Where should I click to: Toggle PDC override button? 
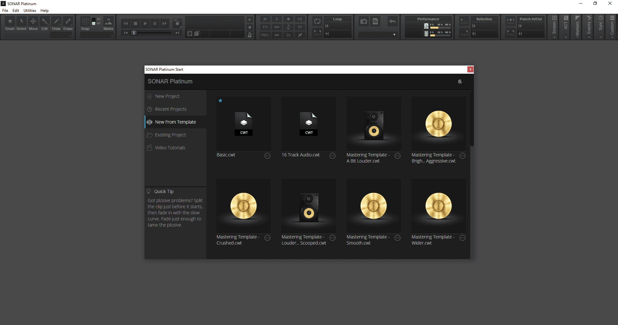point(265,35)
